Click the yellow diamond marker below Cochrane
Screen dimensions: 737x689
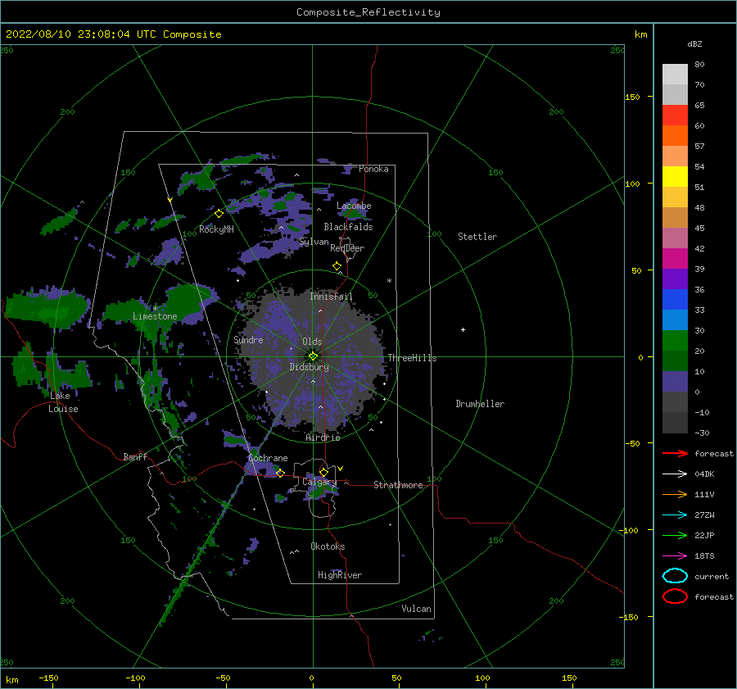coord(280,473)
